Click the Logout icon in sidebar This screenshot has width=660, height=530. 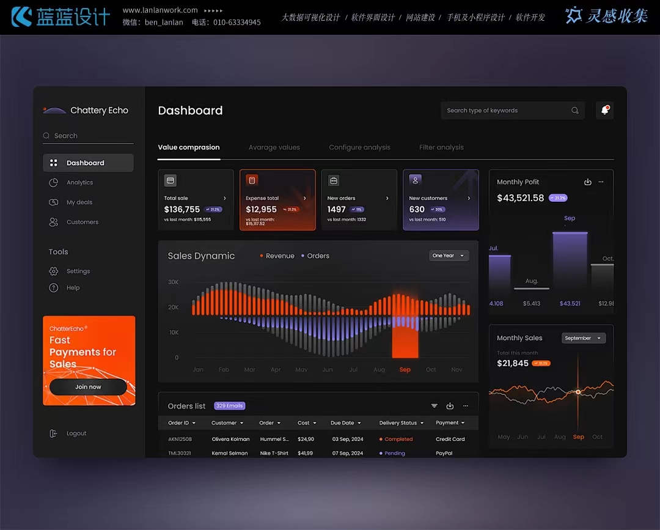(53, 433)
